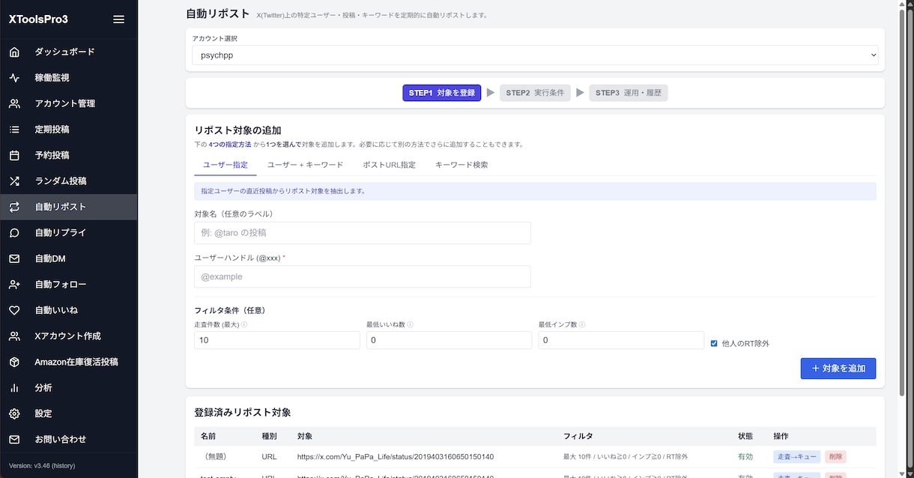This screenshot has height=478, width=914.
Task: Open ランダム投稿 in the sidebar
Action: (68, 181)
